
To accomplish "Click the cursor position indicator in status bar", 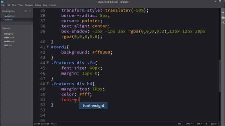I will pyautogui.click(x=41, y=124).
